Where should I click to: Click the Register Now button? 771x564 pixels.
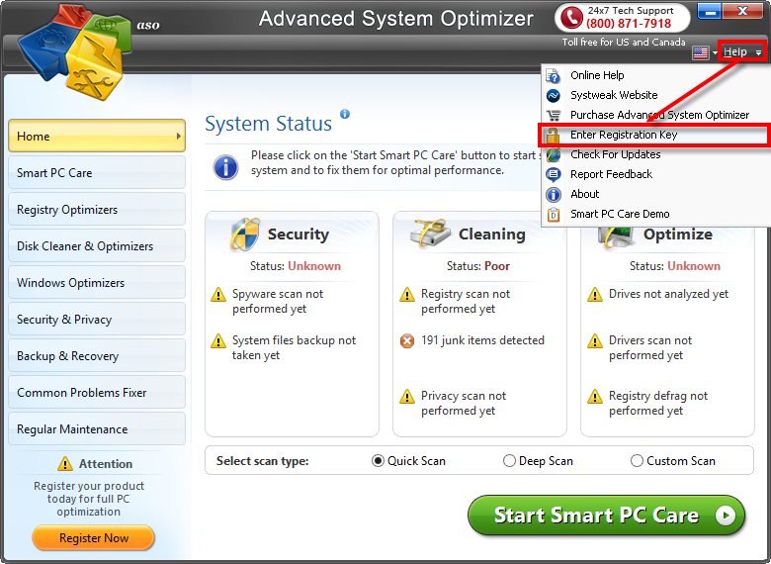coord(94,538)
